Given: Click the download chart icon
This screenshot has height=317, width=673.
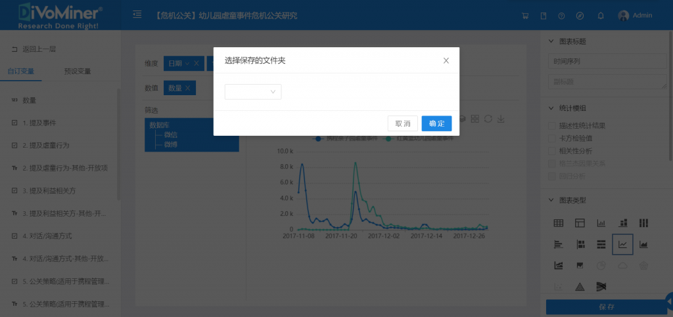Looking at the screenshot, I should 501,119.
